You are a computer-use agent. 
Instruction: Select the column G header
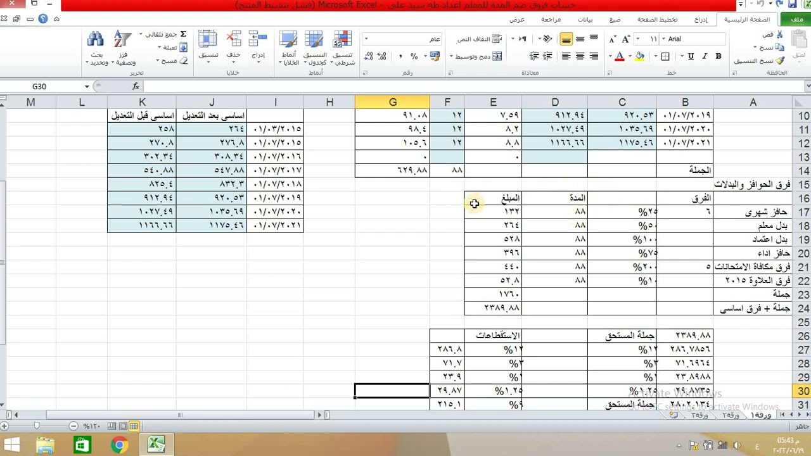(x=392, y=102)
